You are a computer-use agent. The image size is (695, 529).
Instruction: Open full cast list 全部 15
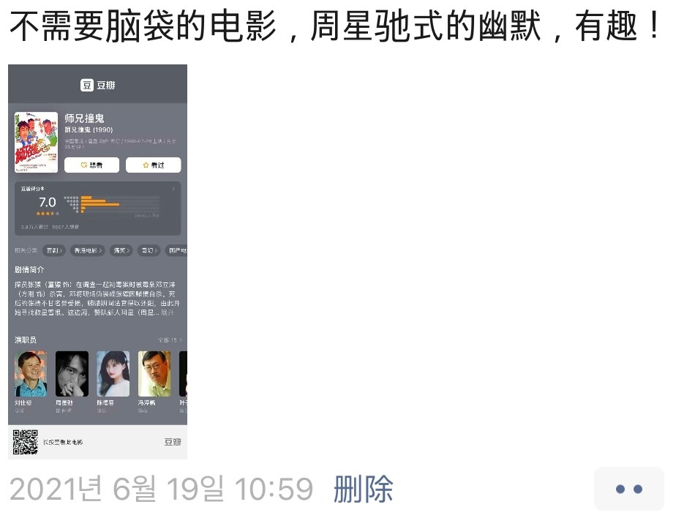[170, 340]
